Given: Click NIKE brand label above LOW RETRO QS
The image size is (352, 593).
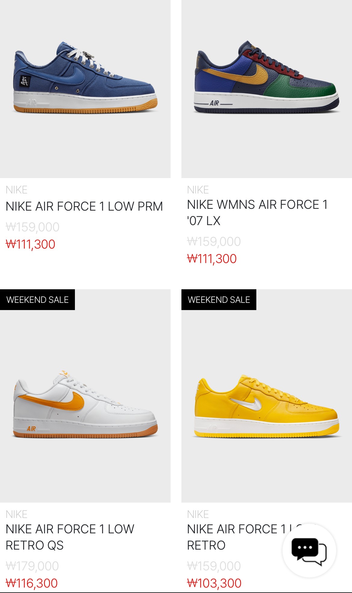Looking at the screenshot, I should point(17,514).
